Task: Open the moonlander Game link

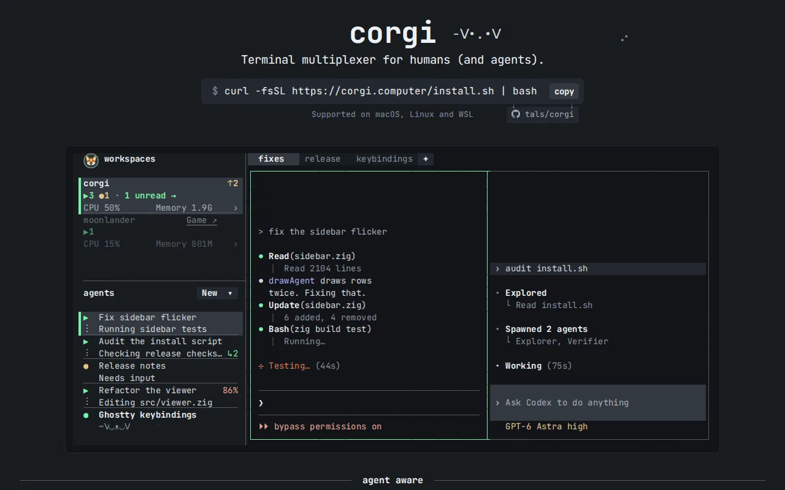Action: [x=202, y=220]
